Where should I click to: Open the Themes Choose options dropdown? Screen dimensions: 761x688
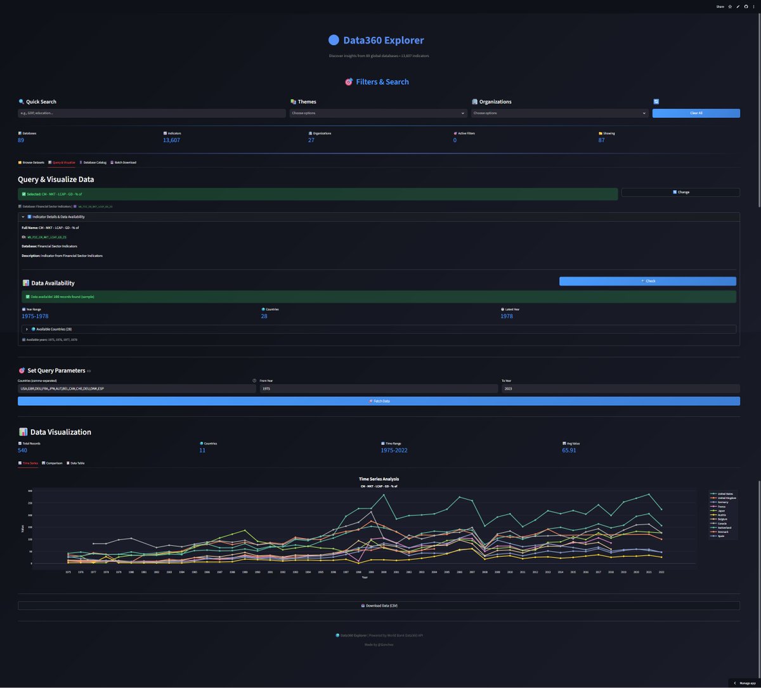pyautogui.click(x=378, y=113)
